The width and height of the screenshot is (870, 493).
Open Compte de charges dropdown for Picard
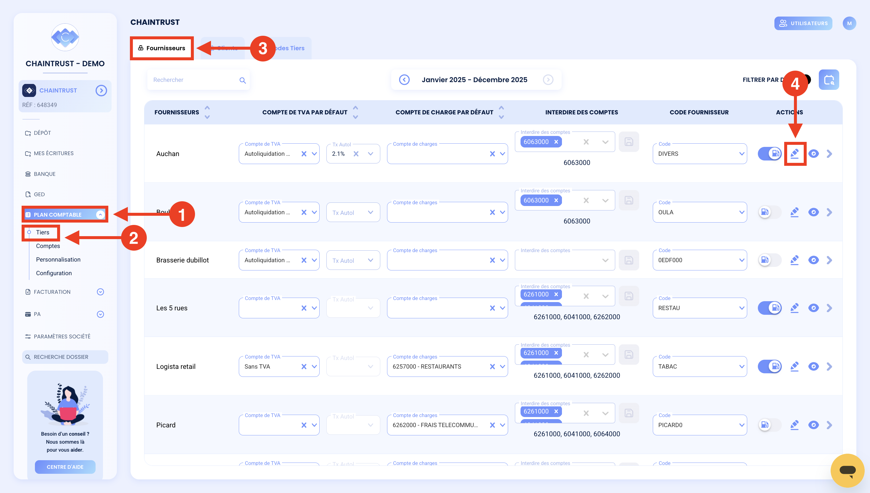pyautogui.click(x=502, y=425)
